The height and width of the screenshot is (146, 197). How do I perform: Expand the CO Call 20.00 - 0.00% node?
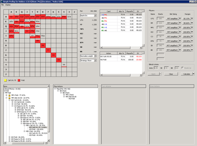(12, 102)
